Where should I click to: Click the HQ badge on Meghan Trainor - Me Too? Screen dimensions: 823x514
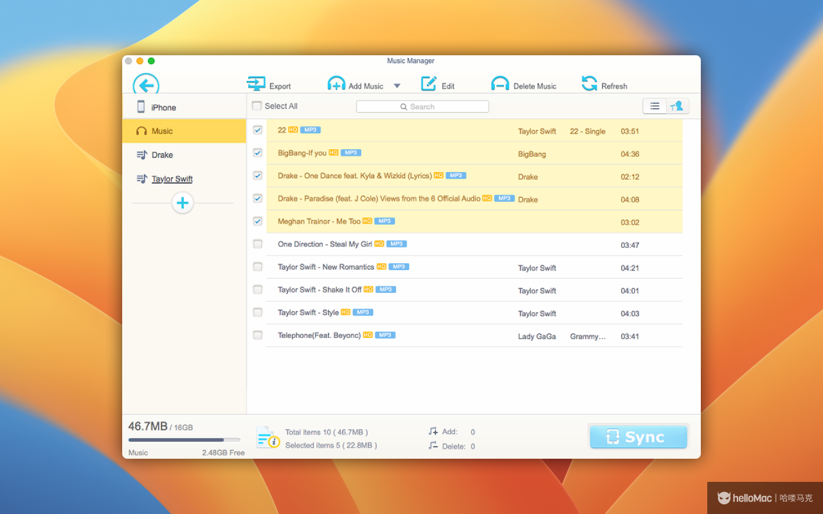pos(367,221)
